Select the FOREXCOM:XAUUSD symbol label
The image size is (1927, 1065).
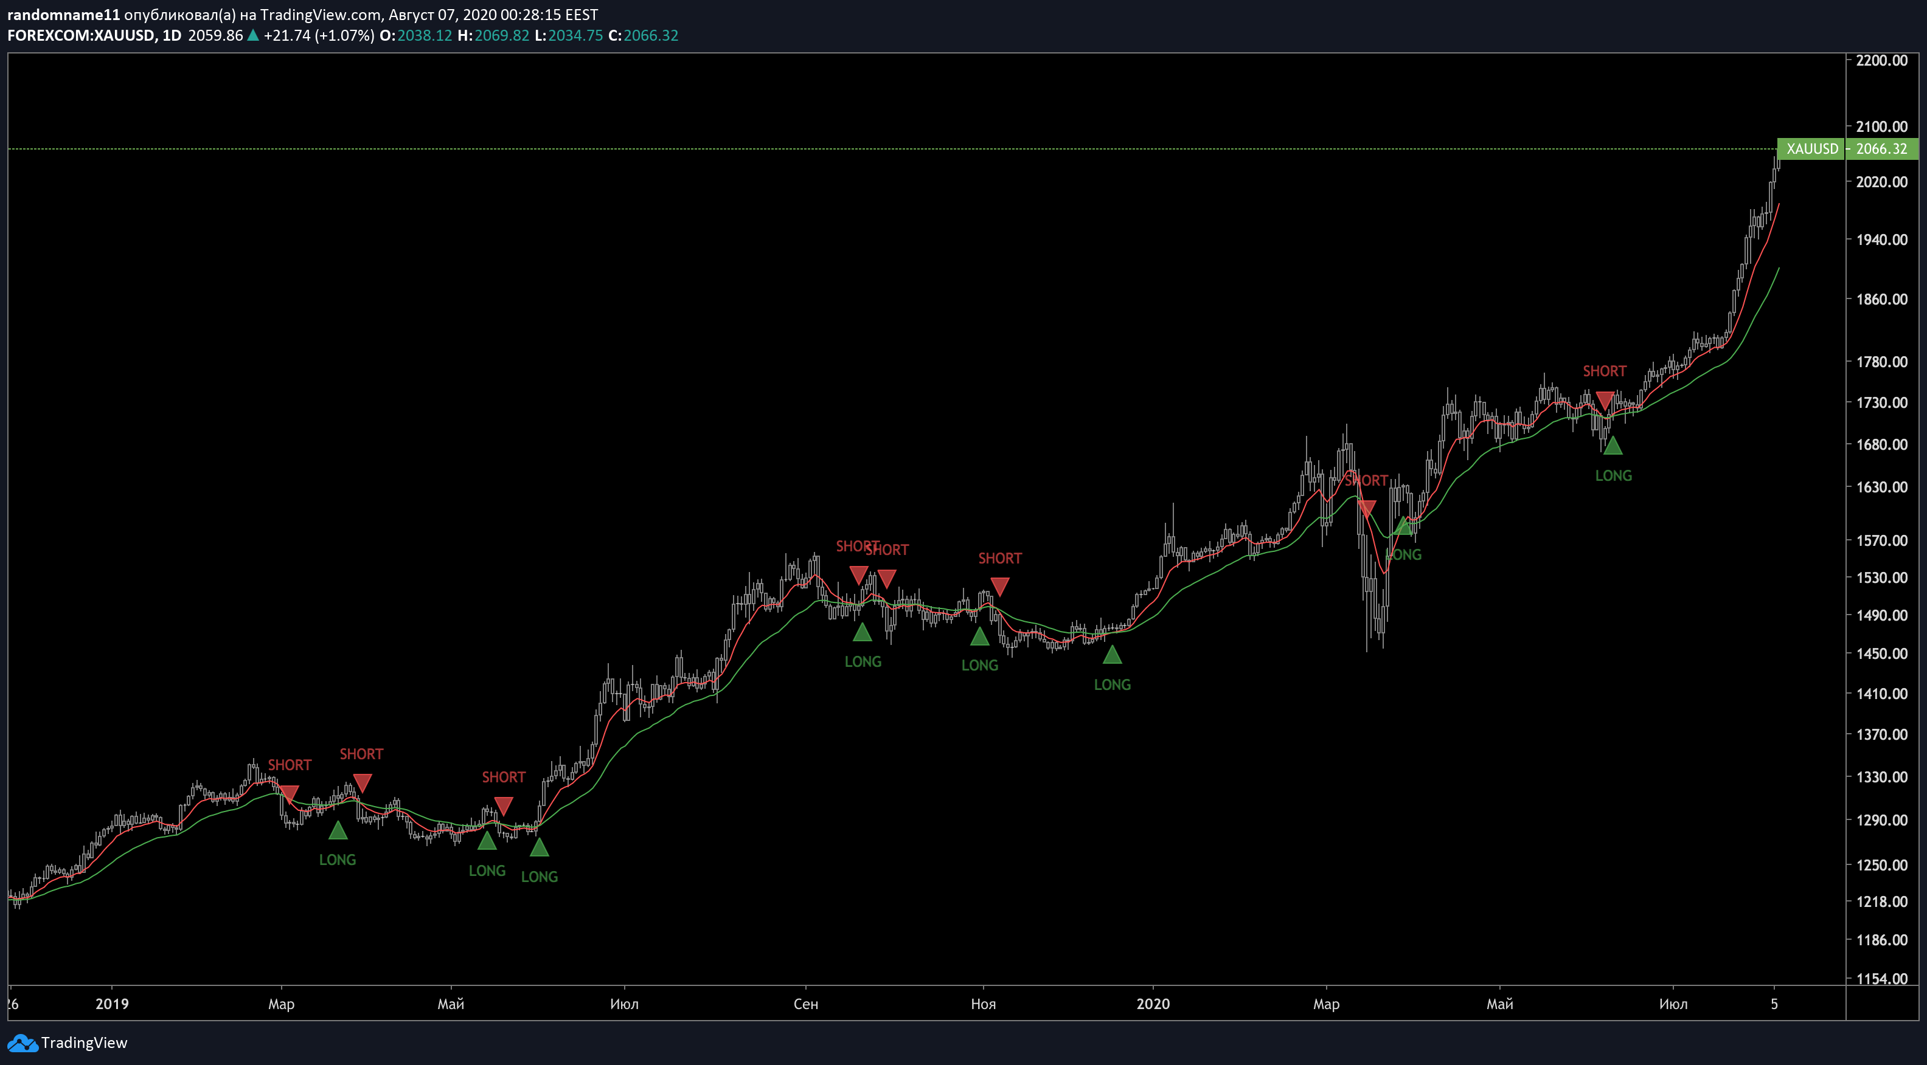click(82, 35)
